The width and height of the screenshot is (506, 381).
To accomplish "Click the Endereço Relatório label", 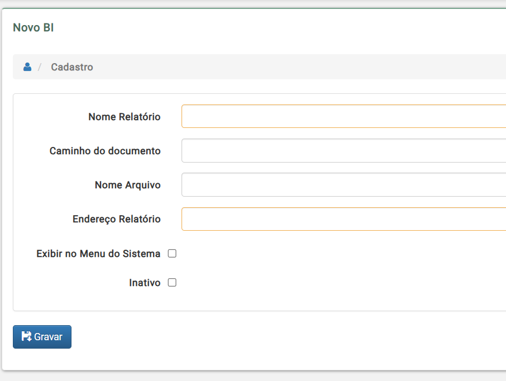I will click(x=117, y=219).
